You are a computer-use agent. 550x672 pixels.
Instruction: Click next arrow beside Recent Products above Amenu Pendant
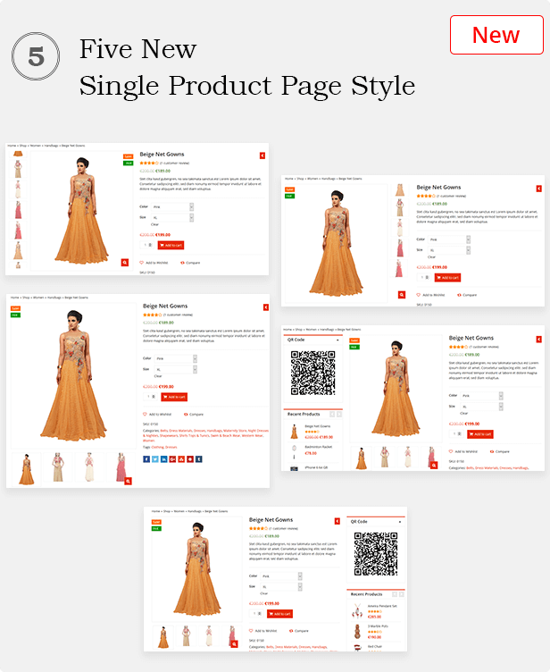402,594
